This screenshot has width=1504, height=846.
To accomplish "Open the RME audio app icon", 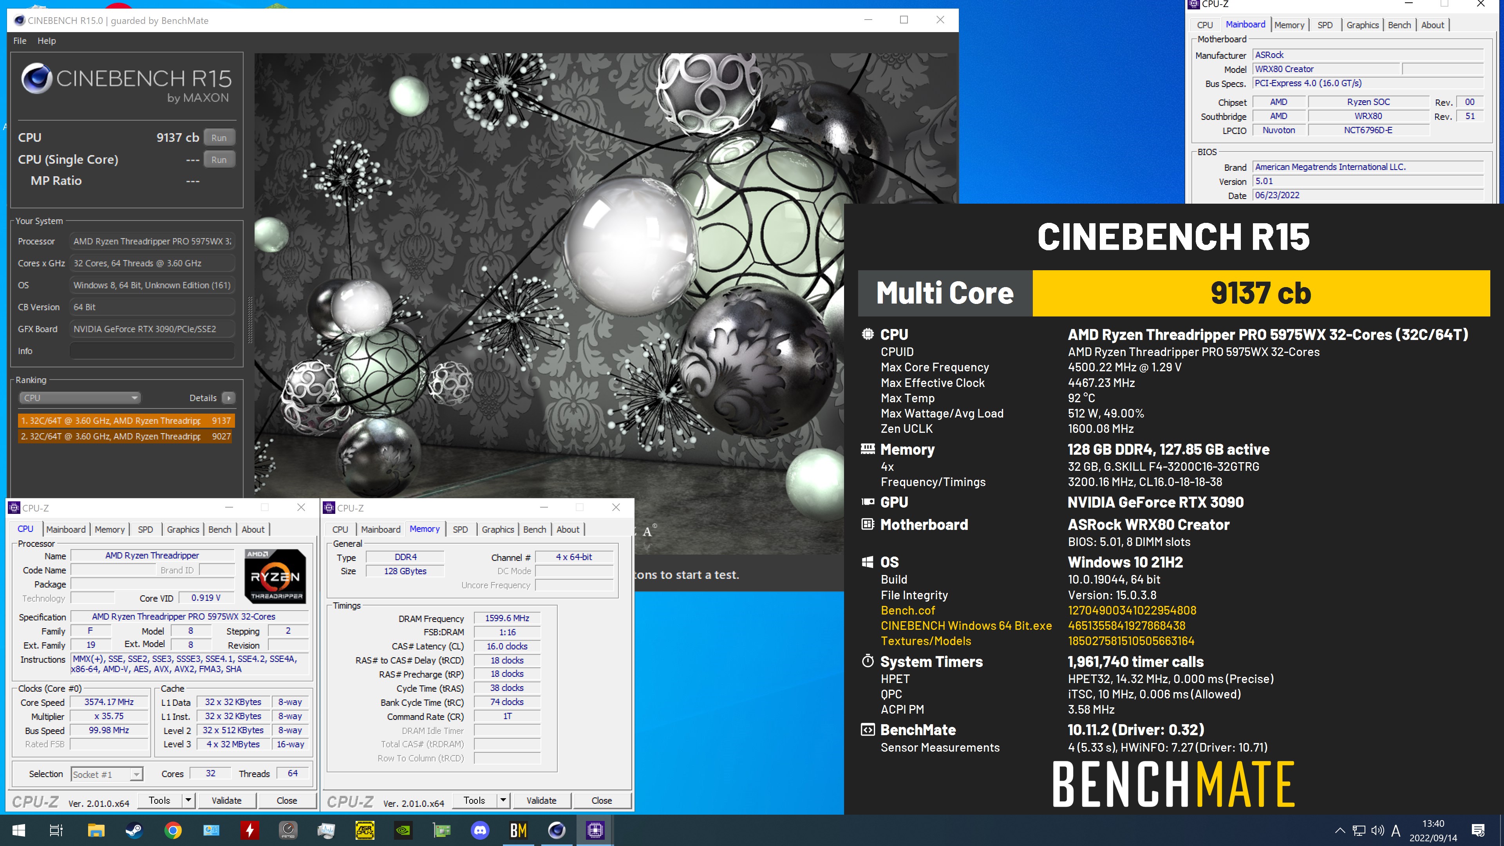I will 288,830.
